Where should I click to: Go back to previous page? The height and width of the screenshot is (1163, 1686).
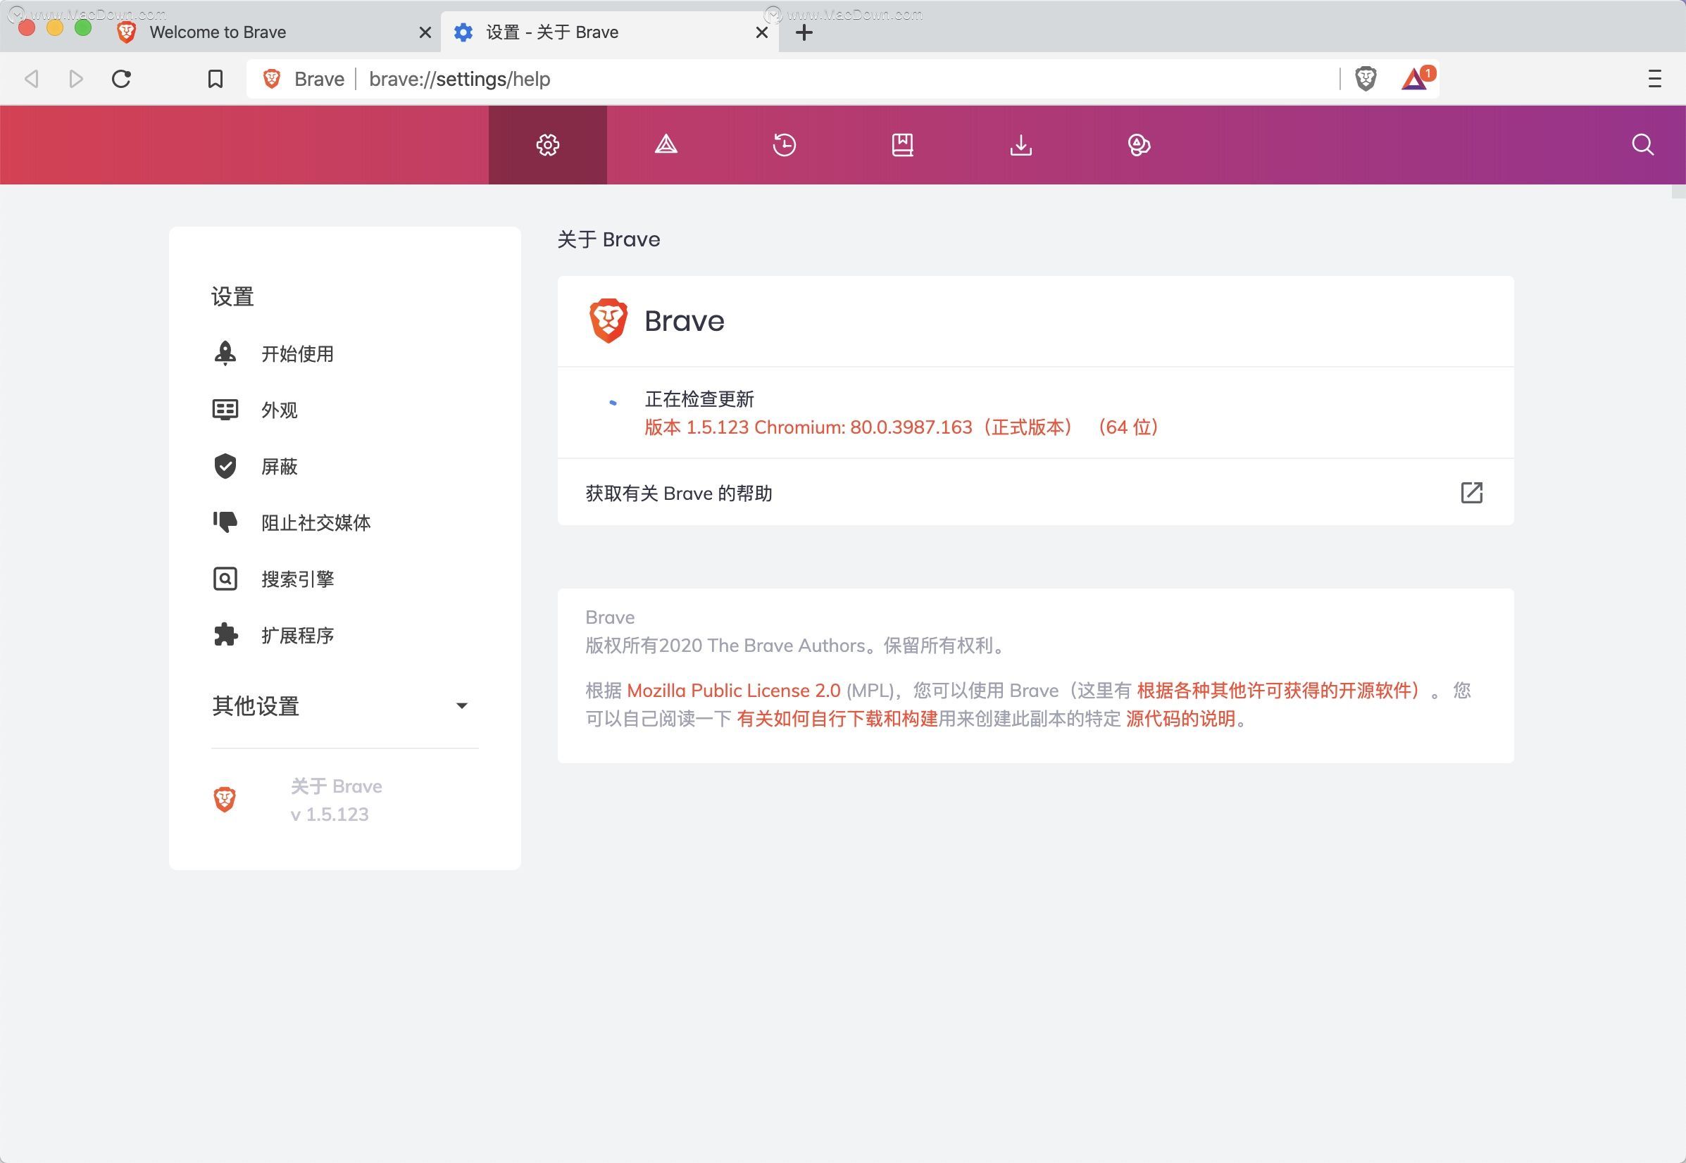click(x=32, y=79)
